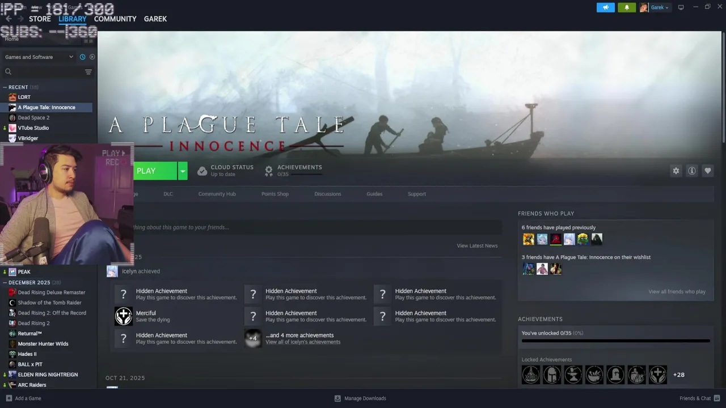
Task: Click the helmet locked achievement icon
Action: click(x=552, y=375)
